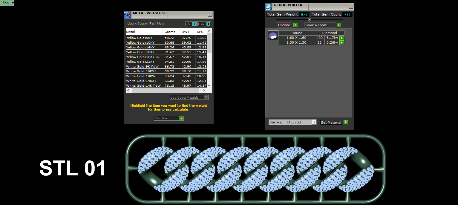Toggle the GV library switch
This screenshot has height=205, width=458.
click(194, 24)
